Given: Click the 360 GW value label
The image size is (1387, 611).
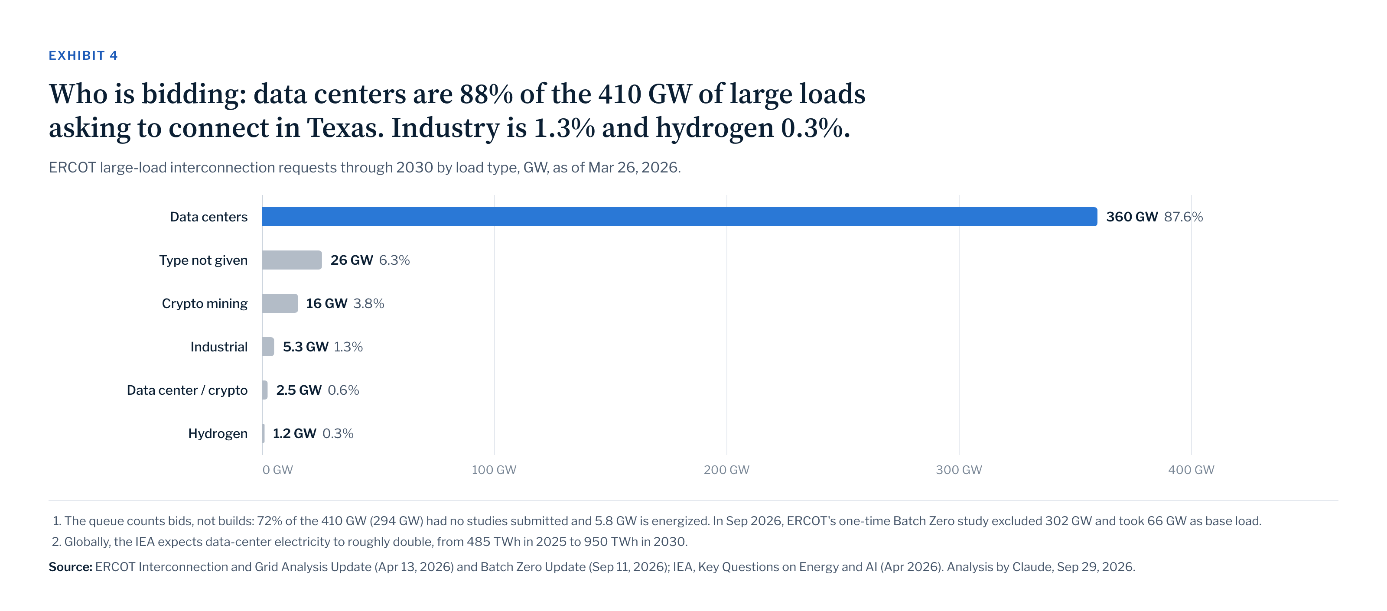Looking at the screenshot, I should pos(1131,216).
